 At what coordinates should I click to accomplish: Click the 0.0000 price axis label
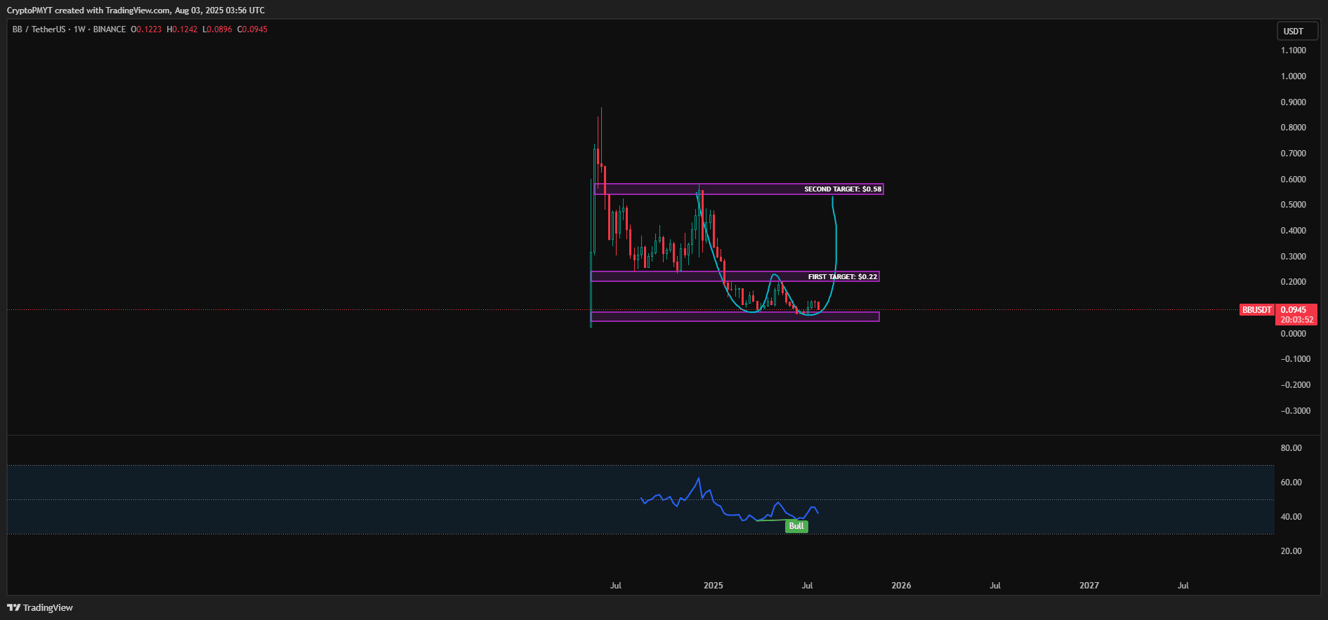1294,334
